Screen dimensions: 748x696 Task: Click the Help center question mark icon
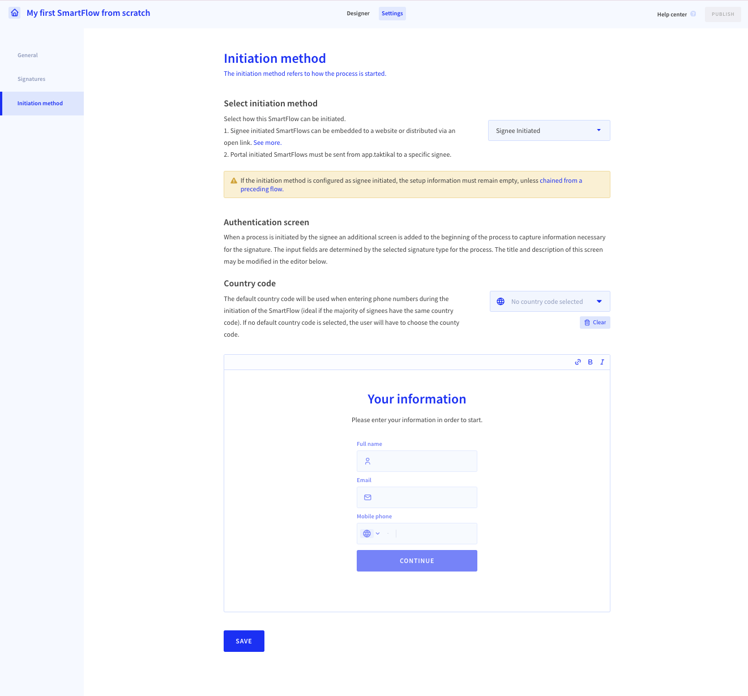point(693,14)
